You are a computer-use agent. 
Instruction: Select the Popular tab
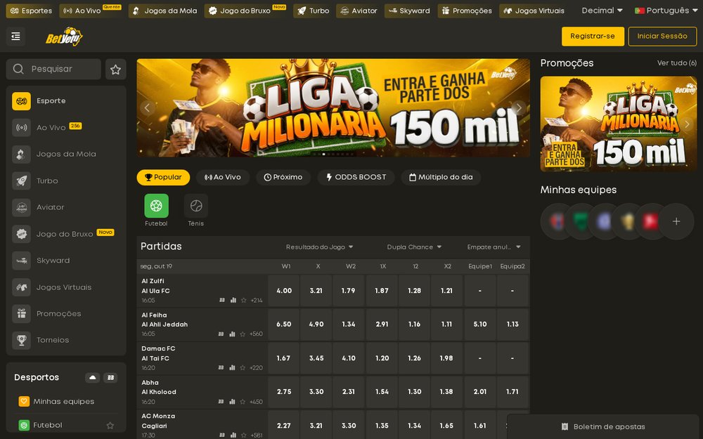tap(163, 178)
